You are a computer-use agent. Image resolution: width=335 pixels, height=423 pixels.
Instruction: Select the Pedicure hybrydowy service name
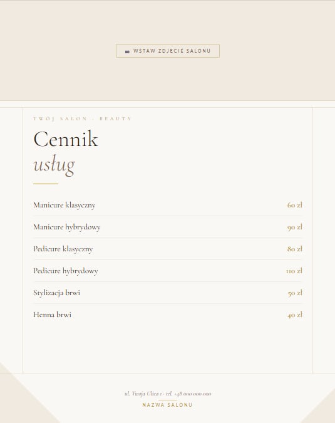click(66, 271)
